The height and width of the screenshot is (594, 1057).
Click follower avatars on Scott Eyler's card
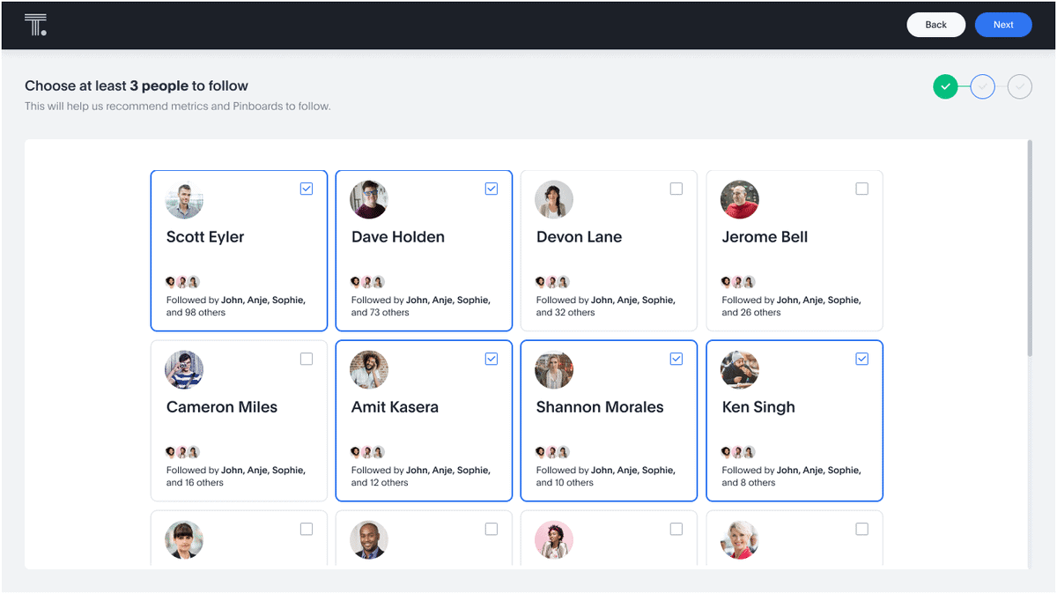[x=183, y=282]
